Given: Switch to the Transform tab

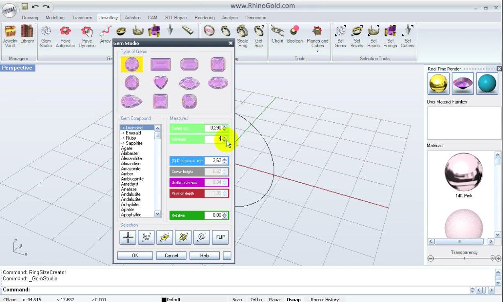Looking at the screenshot, I should point(82,18).
